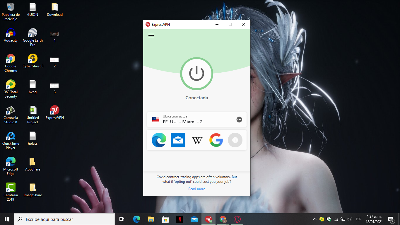
Task: Switch ESP input language indicator
Action: pos(358,219)
